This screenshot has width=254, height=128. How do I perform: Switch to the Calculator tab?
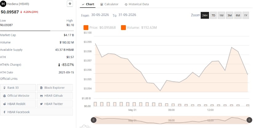point(109,4)
